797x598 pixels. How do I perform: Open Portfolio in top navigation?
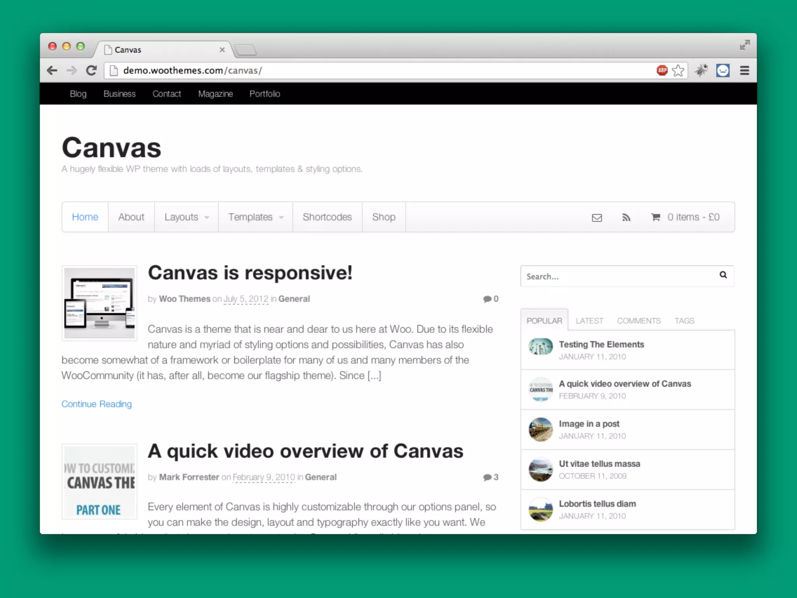point(265,94)
